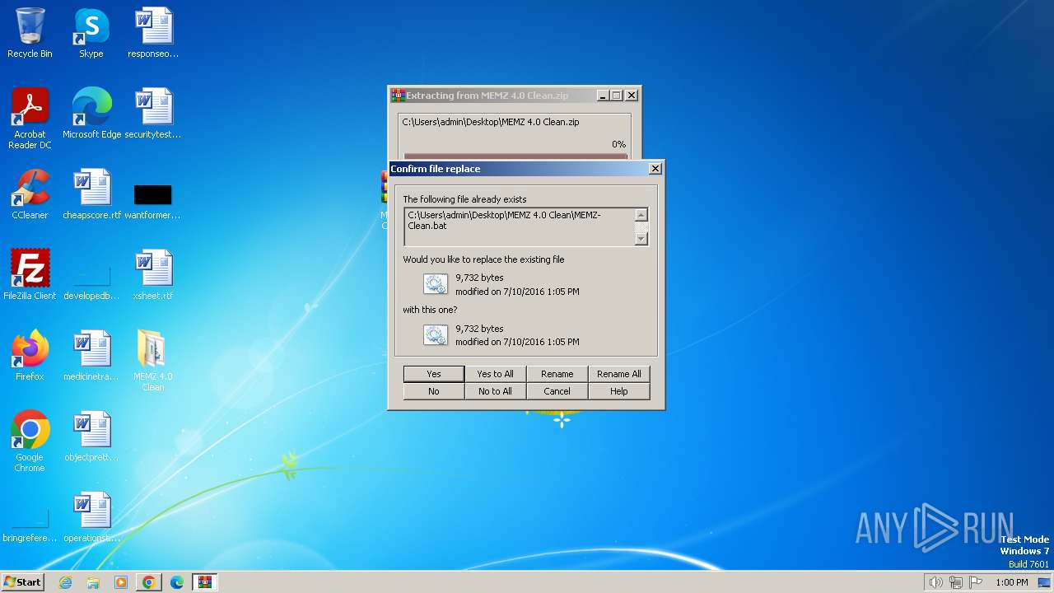
Task: Click the replacement file's icon at the lower 9,732 bytes line
Action: pos(435,334)
